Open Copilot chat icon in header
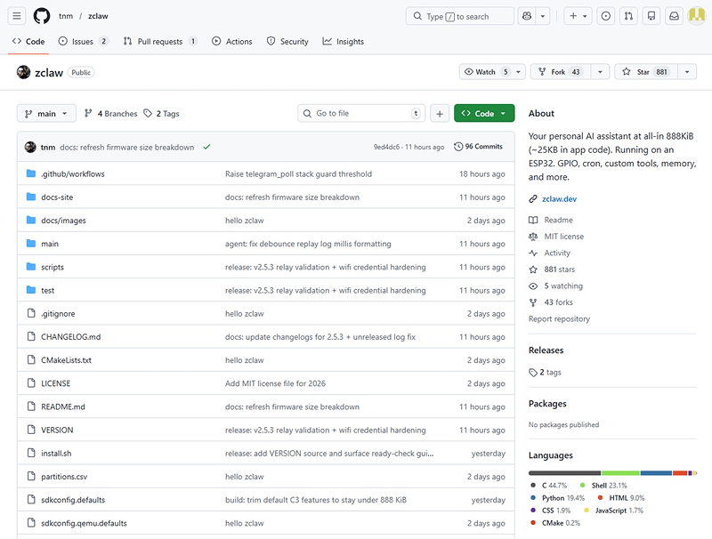This screenshot has width=712, height=539. point(527,16)
